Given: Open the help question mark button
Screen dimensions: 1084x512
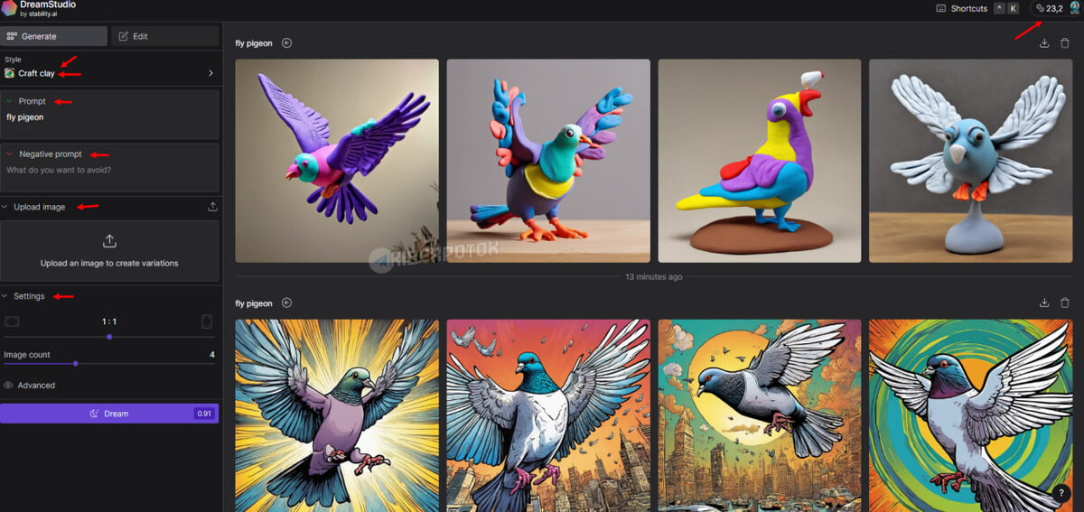Looking at the screenshot, I should pos(1063,493).
